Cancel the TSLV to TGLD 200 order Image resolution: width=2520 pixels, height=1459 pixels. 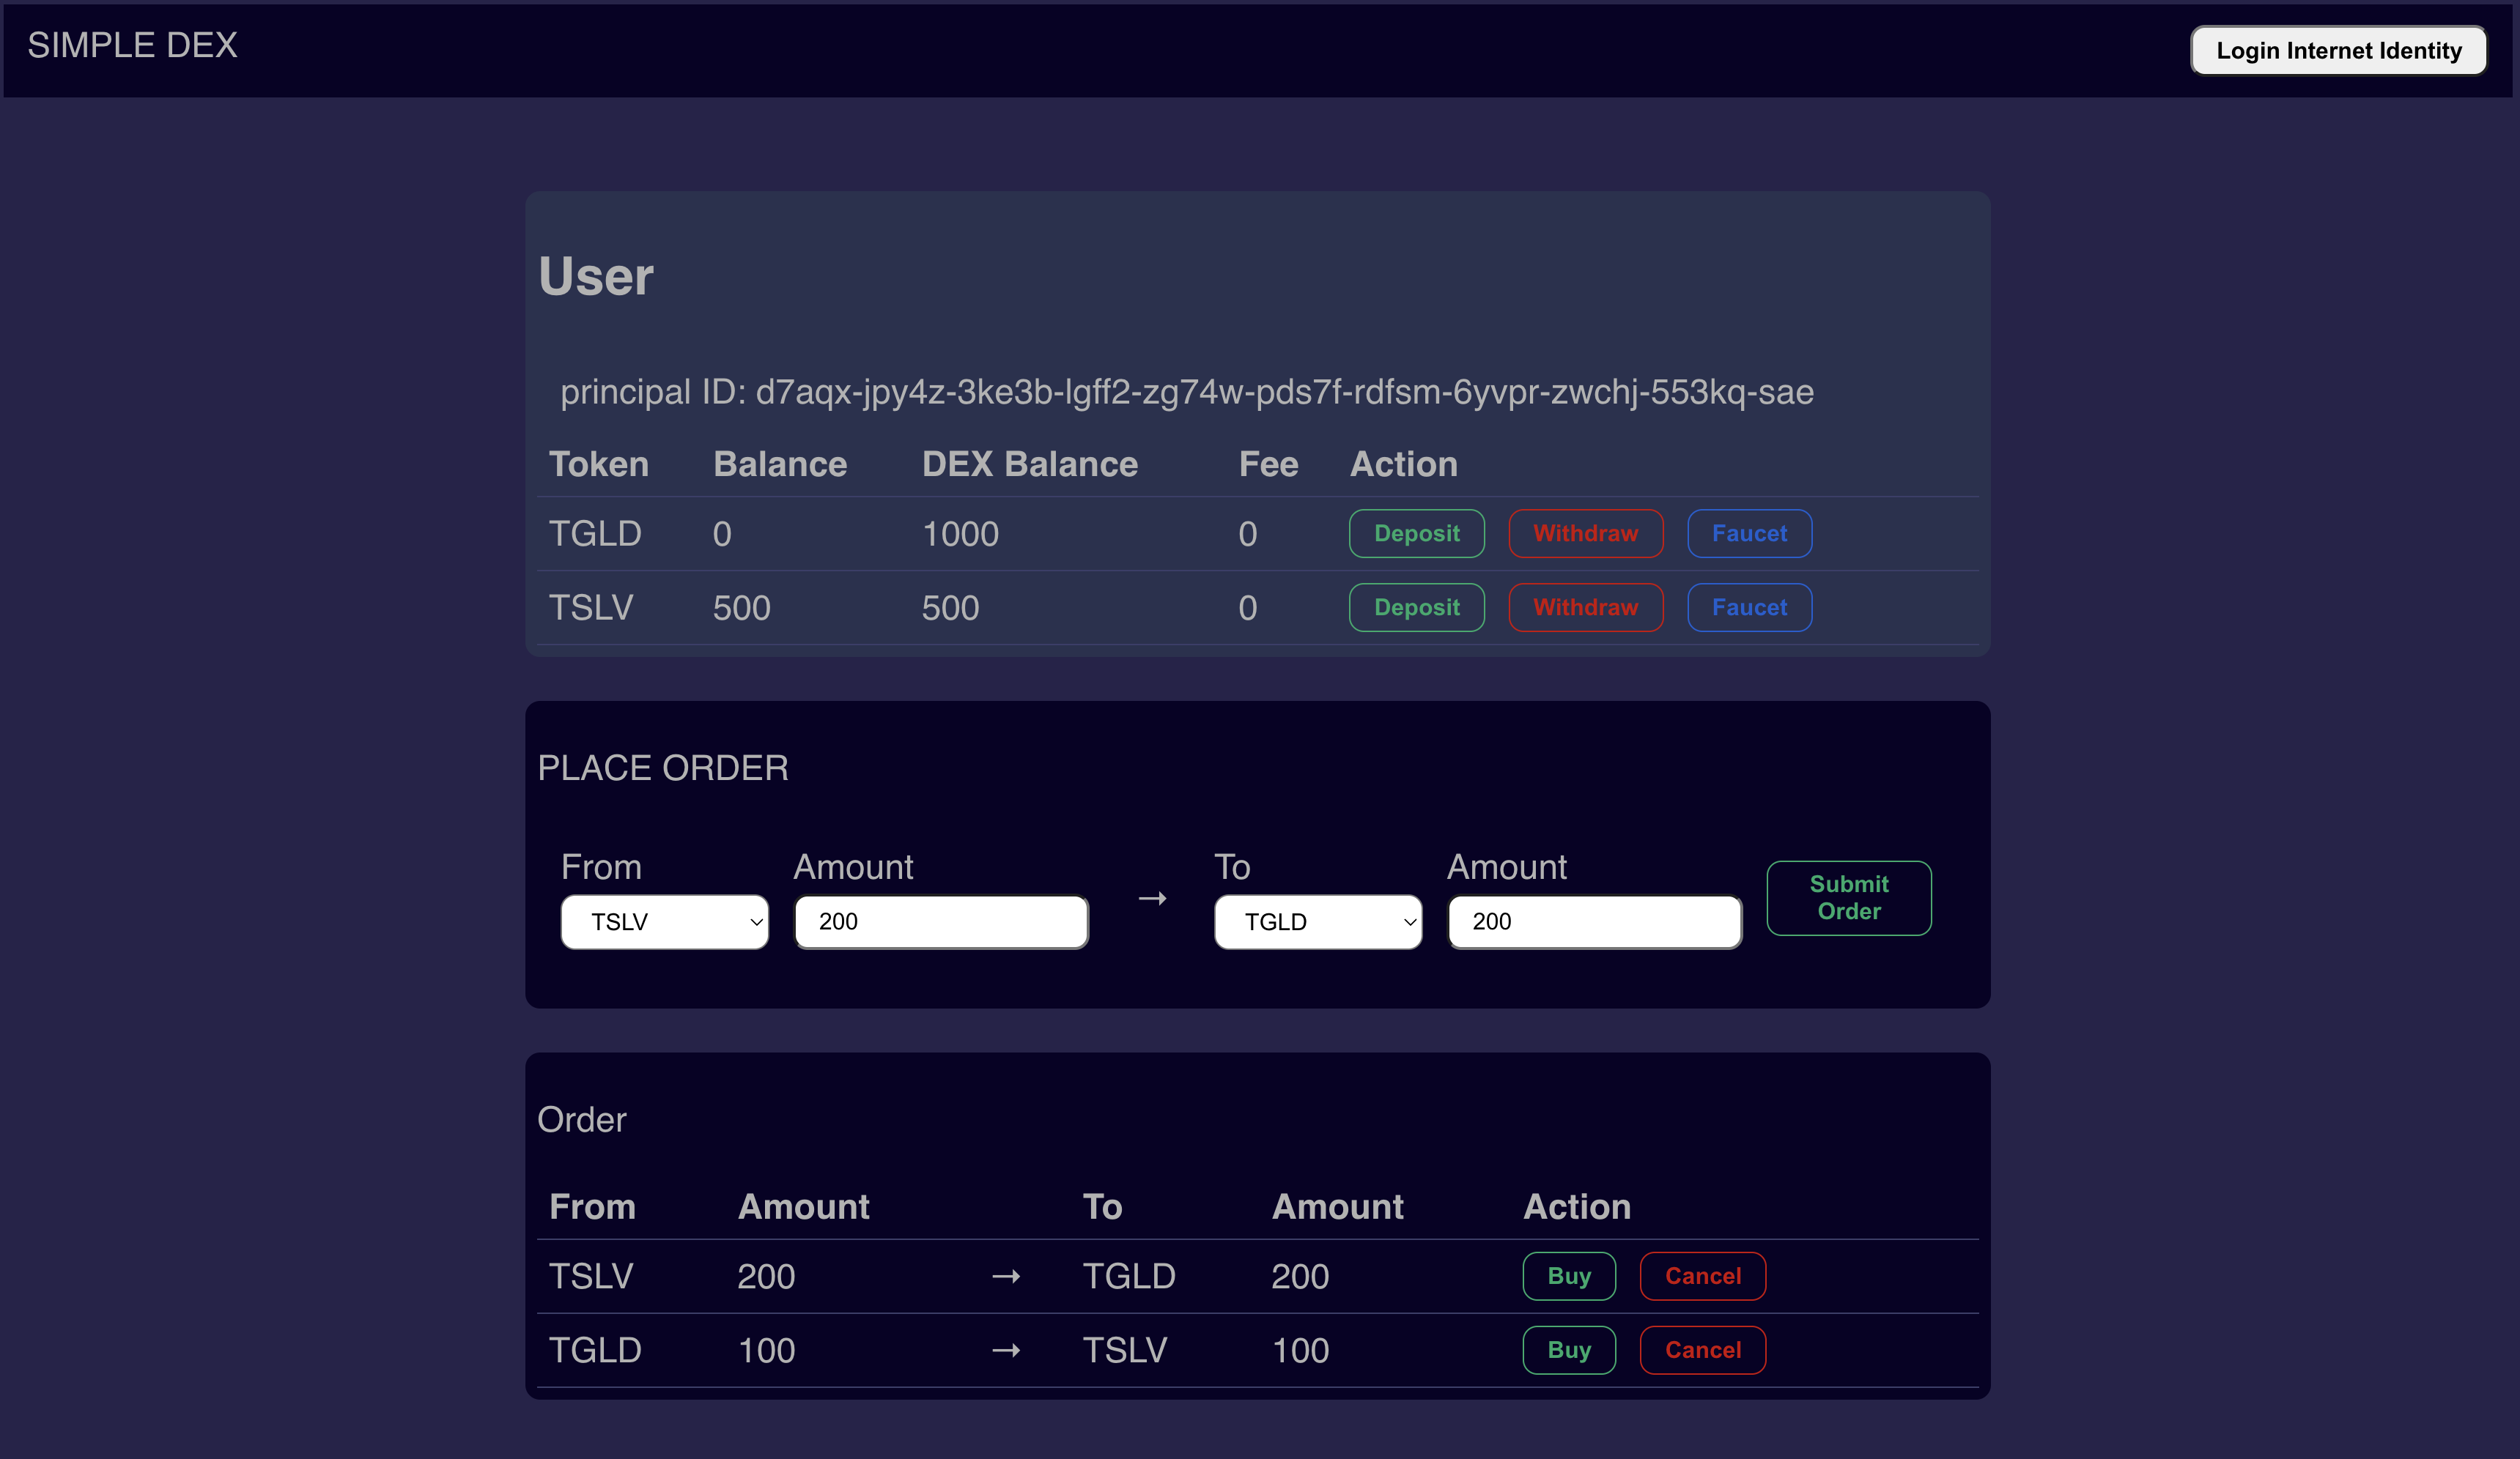pos(1702,1276)
